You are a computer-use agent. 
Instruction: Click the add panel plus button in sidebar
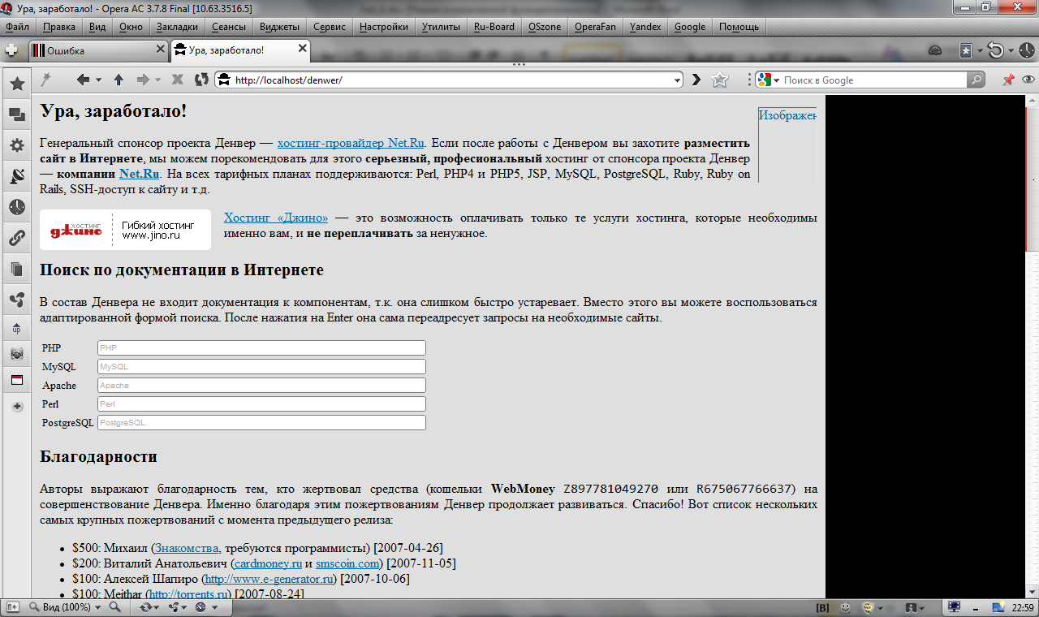coord(16,407)
